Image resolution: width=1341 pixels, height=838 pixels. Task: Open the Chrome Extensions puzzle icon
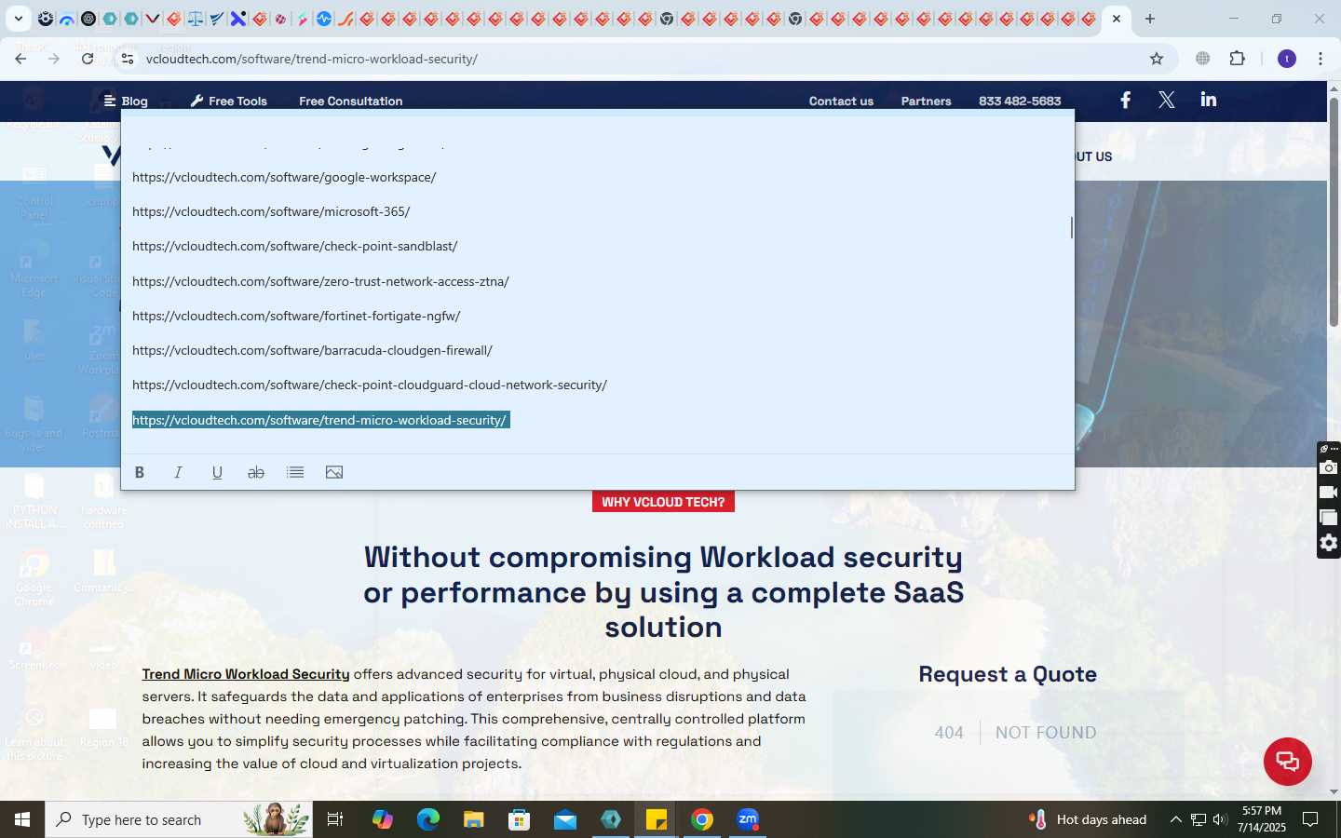[x=1237, y=59]
